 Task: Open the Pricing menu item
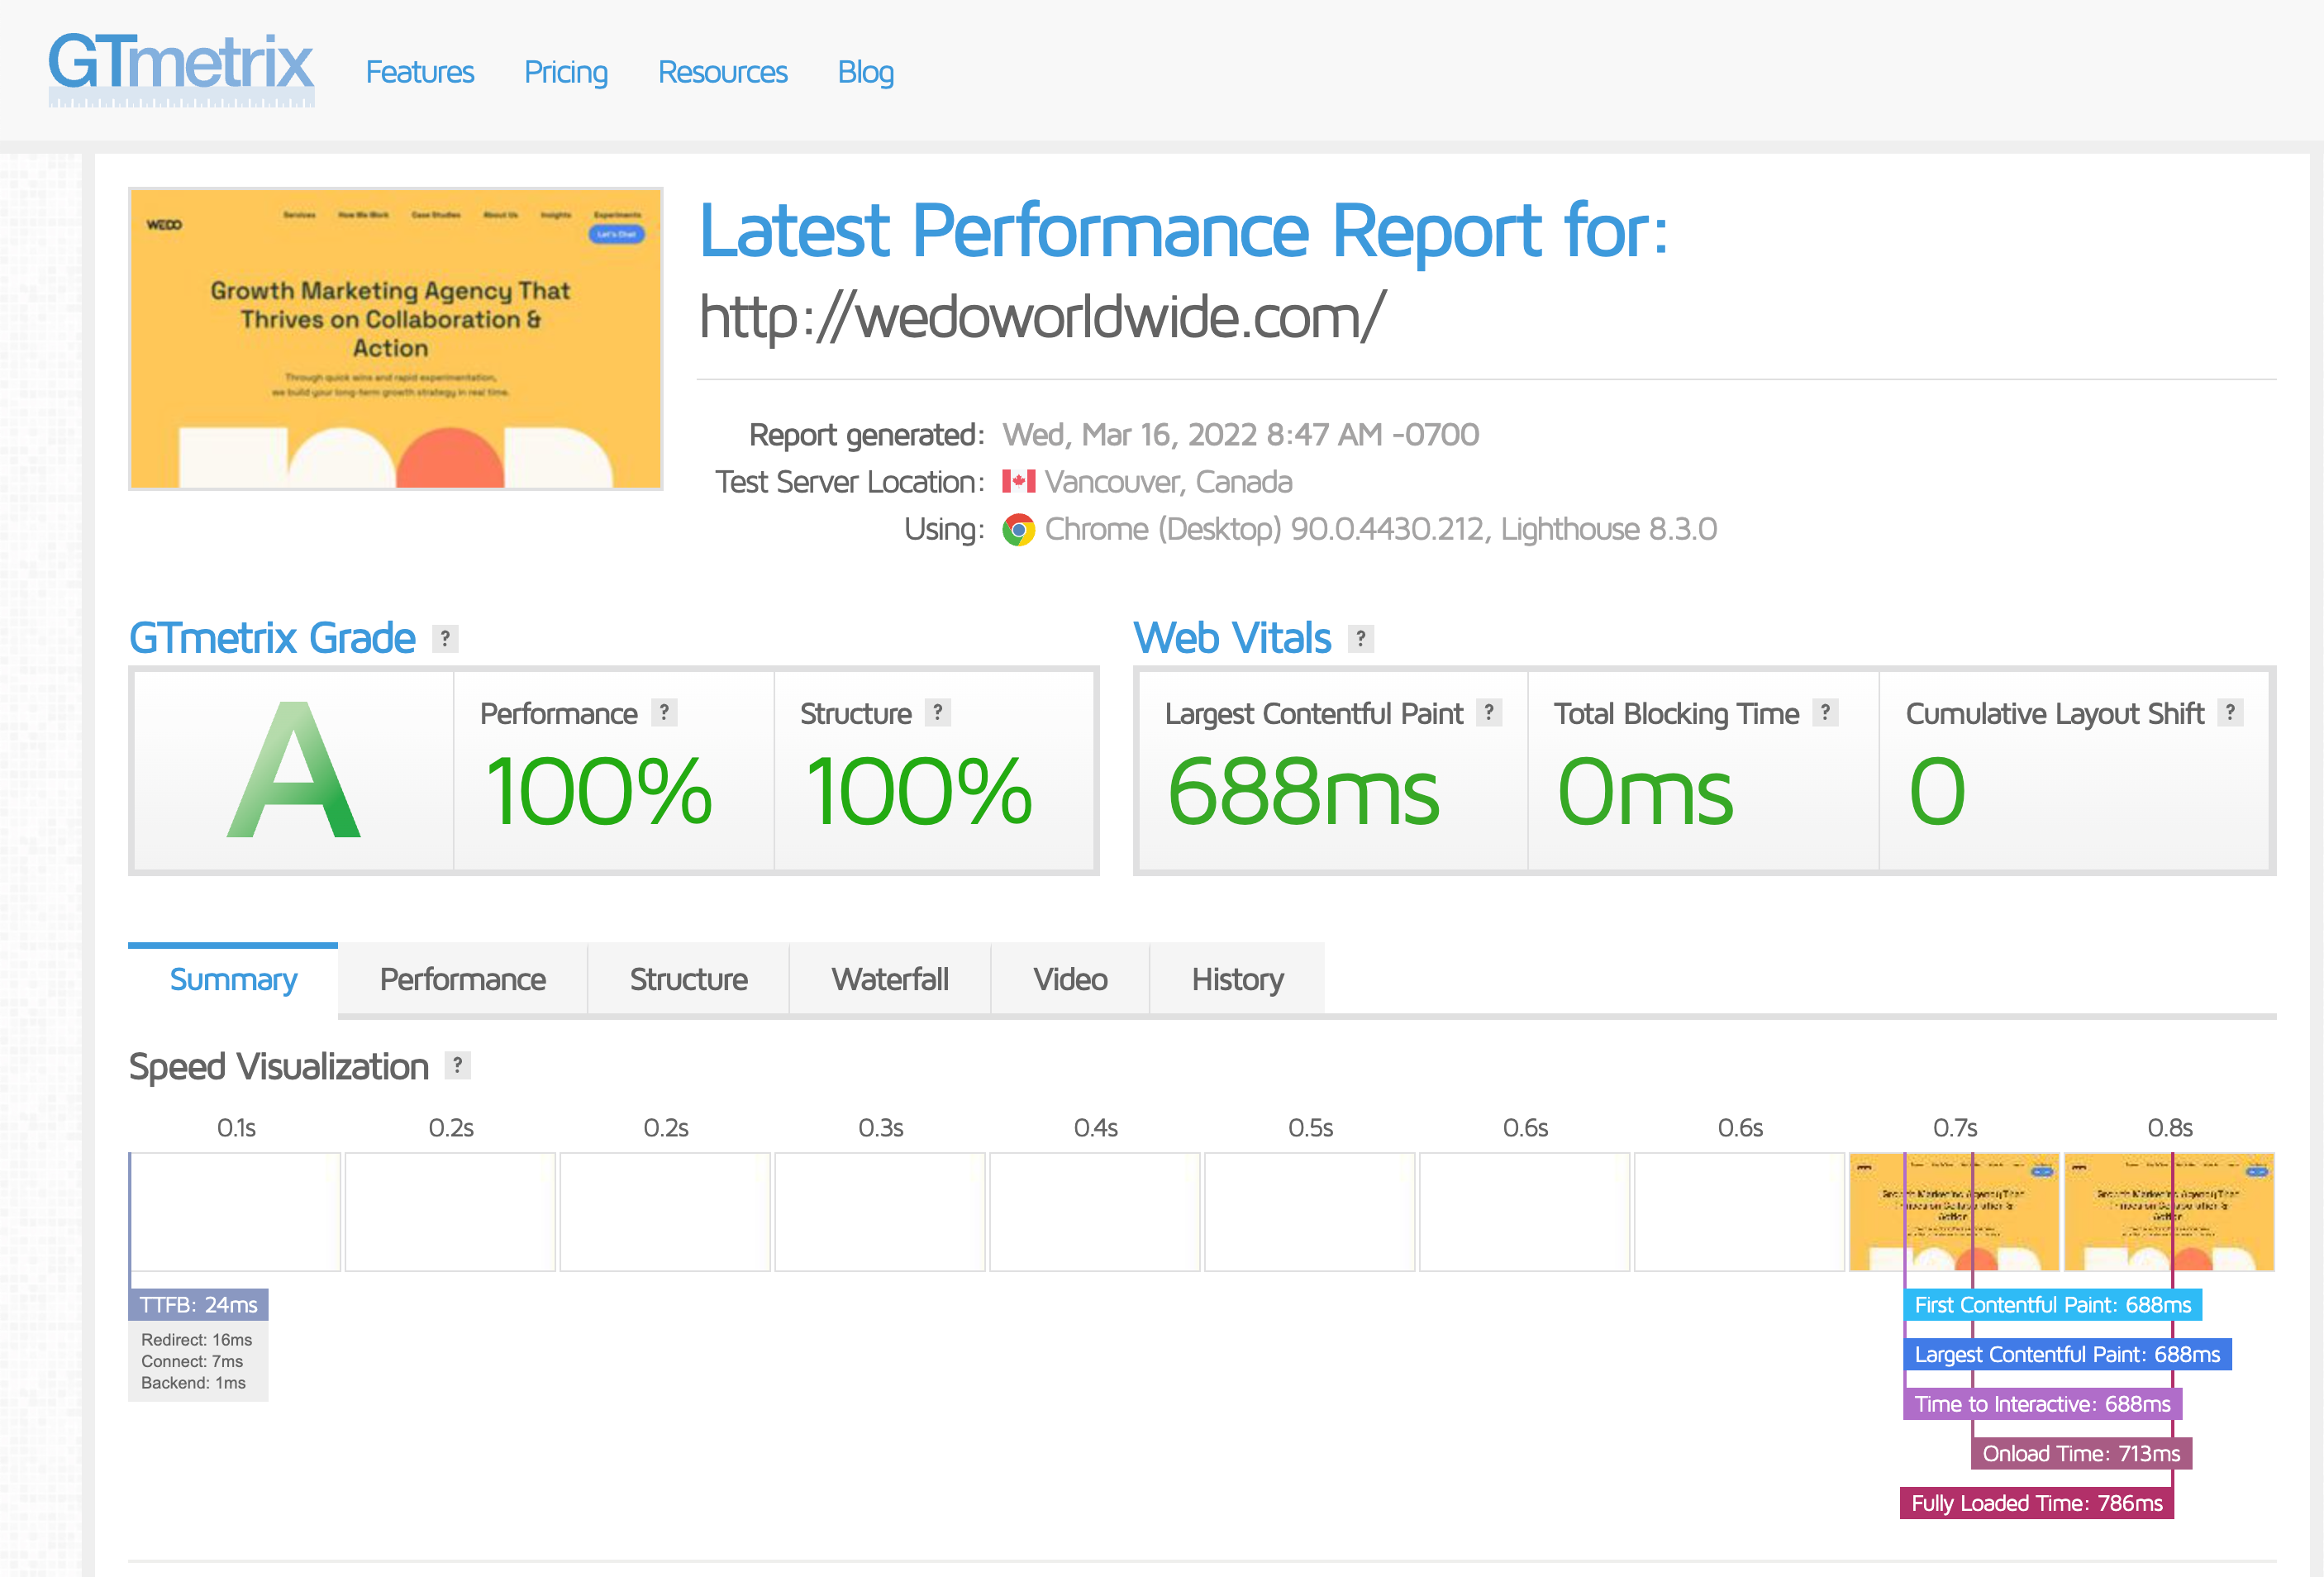pyautogui.click(x=564, y=70)
